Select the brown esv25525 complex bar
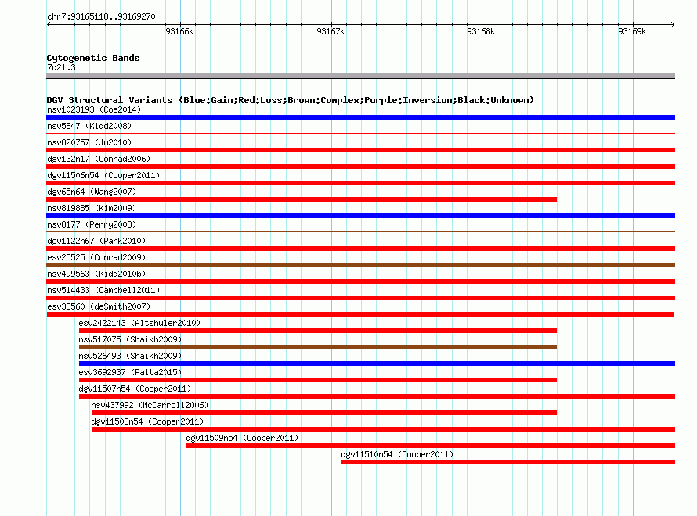The width and height of the screenshot is (697, 516). click(x=360, y=265)
